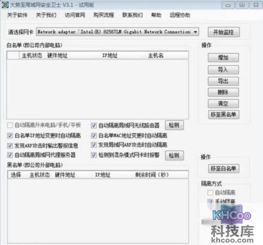Toggle 检测到混杂模式网卡时报警 checkbox
Viewport: 263px width, 245px height.
94,155
